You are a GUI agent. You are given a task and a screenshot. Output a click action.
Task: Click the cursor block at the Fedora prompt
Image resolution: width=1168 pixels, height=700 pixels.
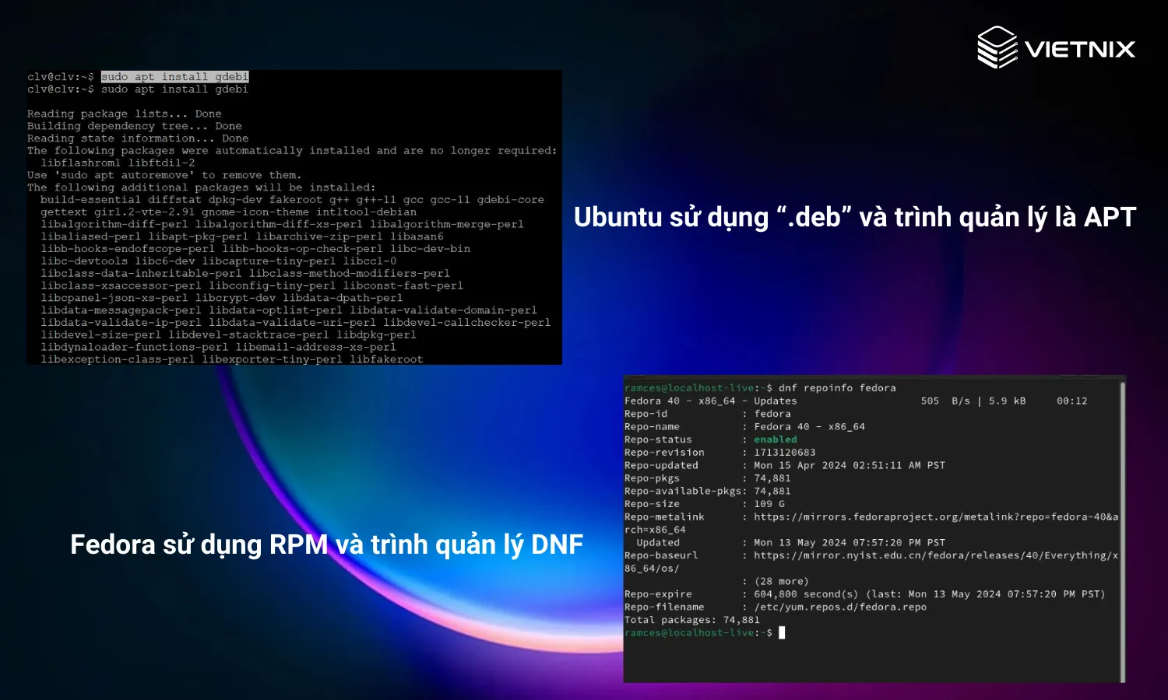pos(782,633)
